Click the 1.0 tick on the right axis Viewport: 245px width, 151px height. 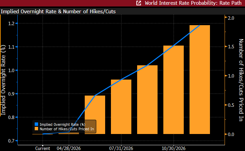pyautogui.click(x=231, y=76)
